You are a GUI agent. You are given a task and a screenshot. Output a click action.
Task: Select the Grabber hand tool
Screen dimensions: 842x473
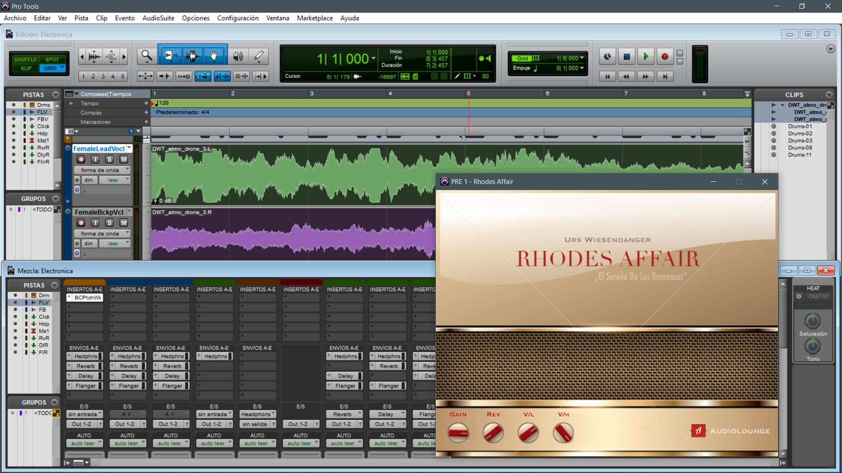coord(214,56)
